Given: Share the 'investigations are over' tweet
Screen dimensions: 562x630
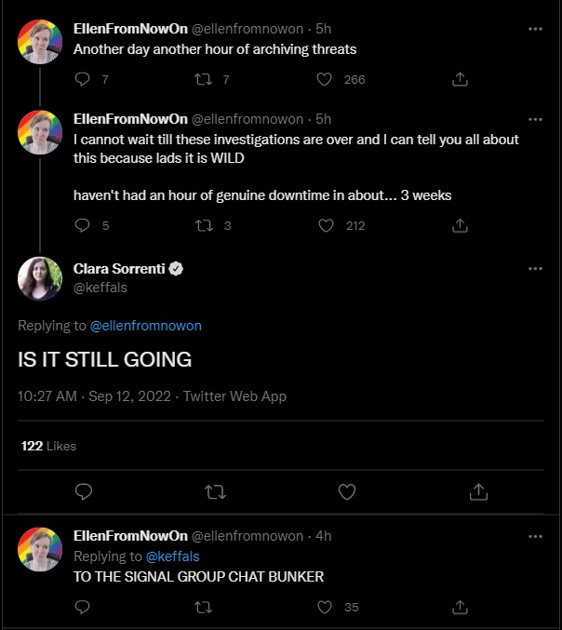Looking at the screenshot, I should [459, 225].
